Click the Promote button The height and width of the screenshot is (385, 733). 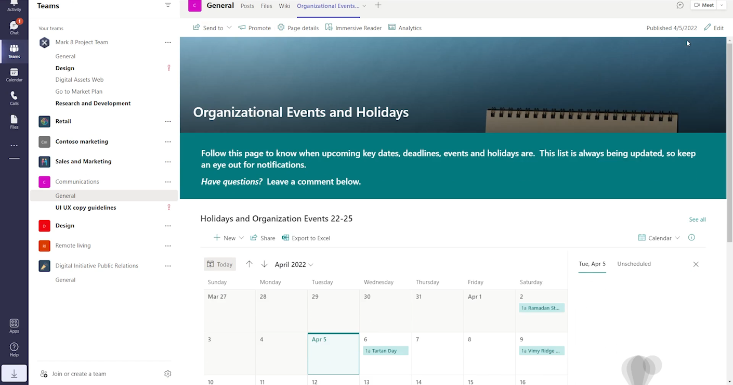[x=255, y=28]
